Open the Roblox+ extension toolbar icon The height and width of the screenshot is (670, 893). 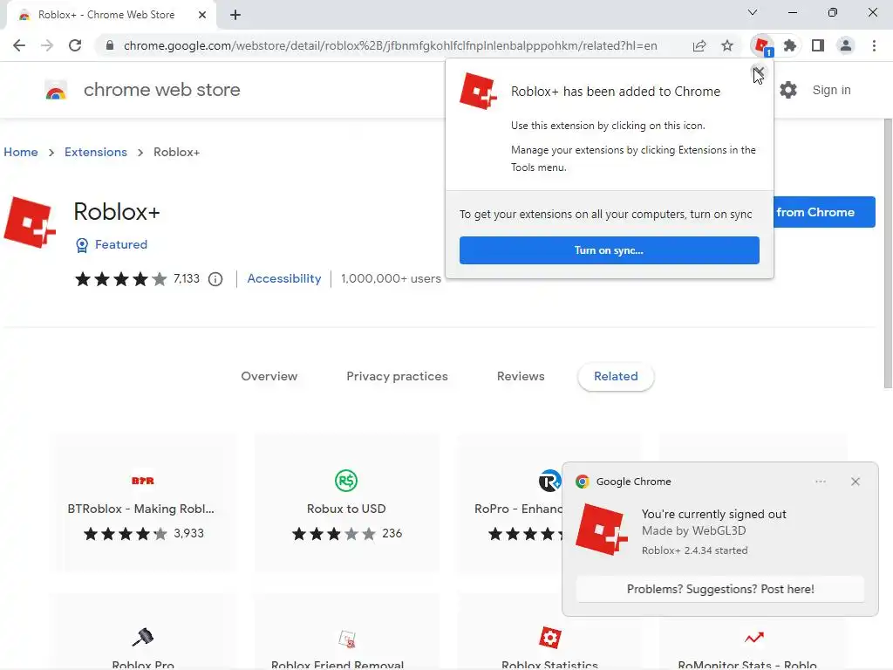[762, 45]
